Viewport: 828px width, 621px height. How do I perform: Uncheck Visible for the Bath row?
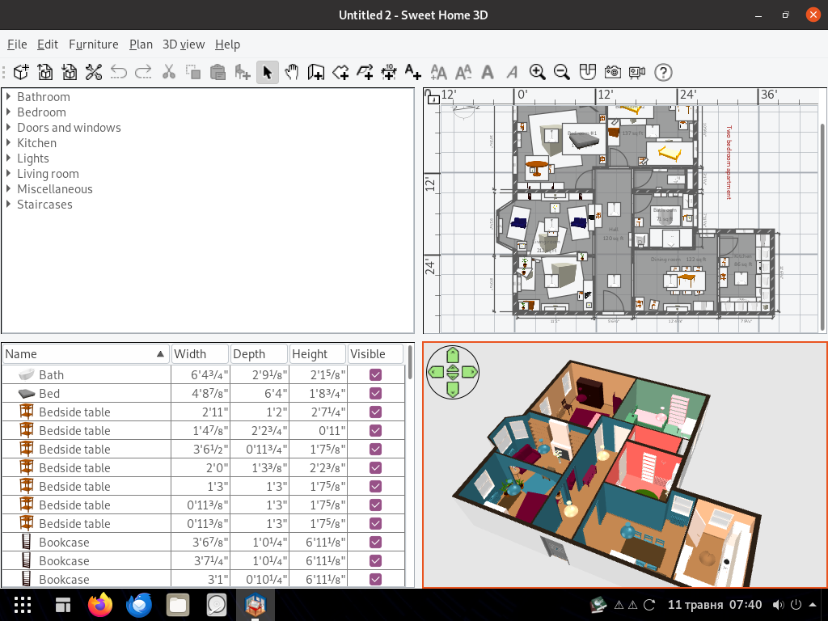point(375,375)
